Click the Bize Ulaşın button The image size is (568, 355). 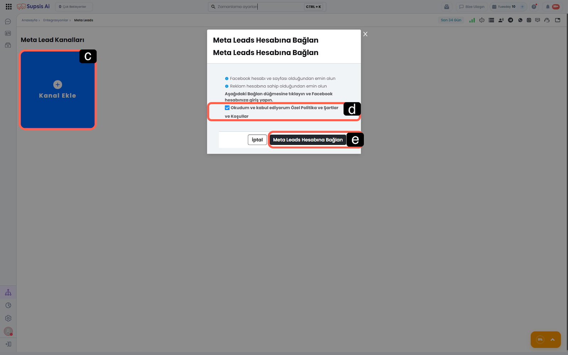click(471, 7)
